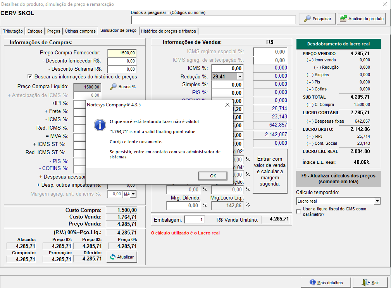The height and width of the screenshot is (288, 391).
Task: Enable Usar a figura fiscal do ICMS checkbox
Action: pos(298,212)
